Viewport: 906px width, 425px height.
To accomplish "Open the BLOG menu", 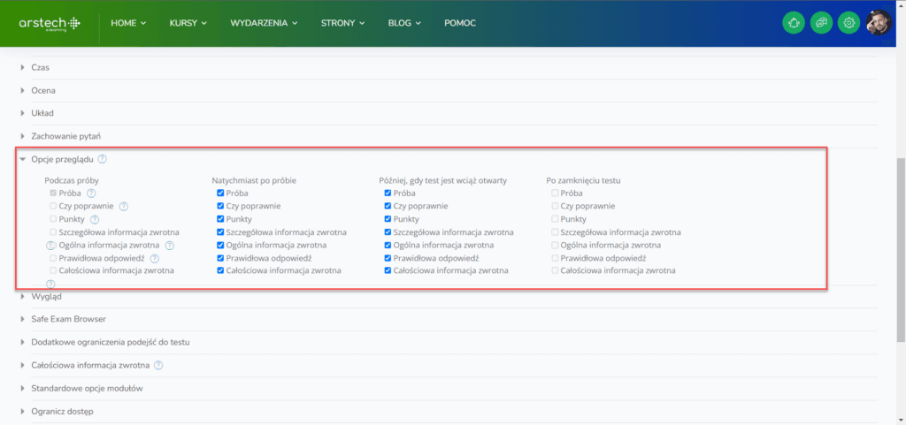I will coord(404,23).
